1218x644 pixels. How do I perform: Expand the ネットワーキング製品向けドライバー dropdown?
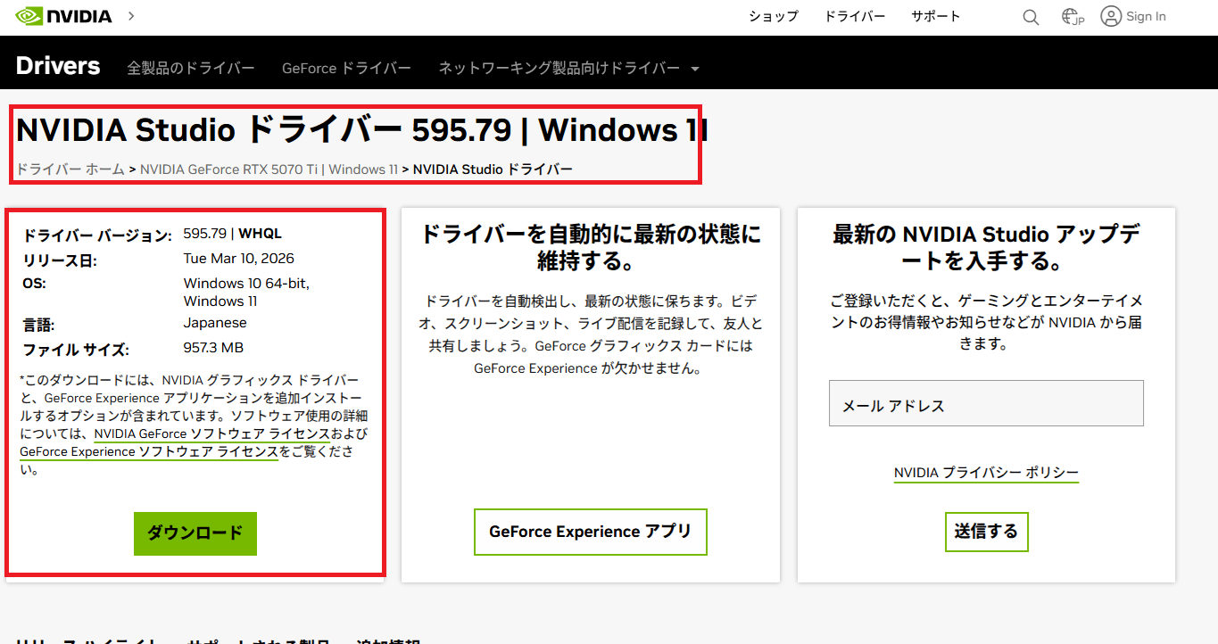point(568,68)
